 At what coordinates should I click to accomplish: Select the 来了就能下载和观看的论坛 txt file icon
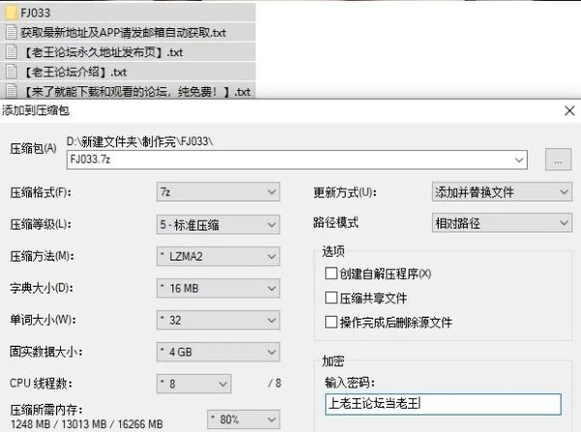11,91
